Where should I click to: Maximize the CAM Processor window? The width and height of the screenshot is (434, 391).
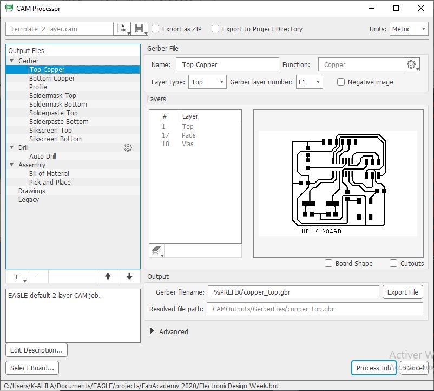pos(396,8)
